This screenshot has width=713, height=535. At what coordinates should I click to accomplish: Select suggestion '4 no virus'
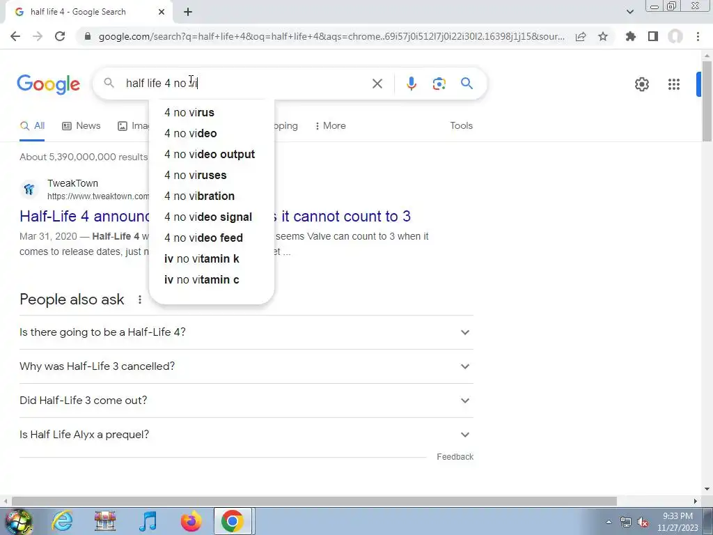(x=212, y=112)
